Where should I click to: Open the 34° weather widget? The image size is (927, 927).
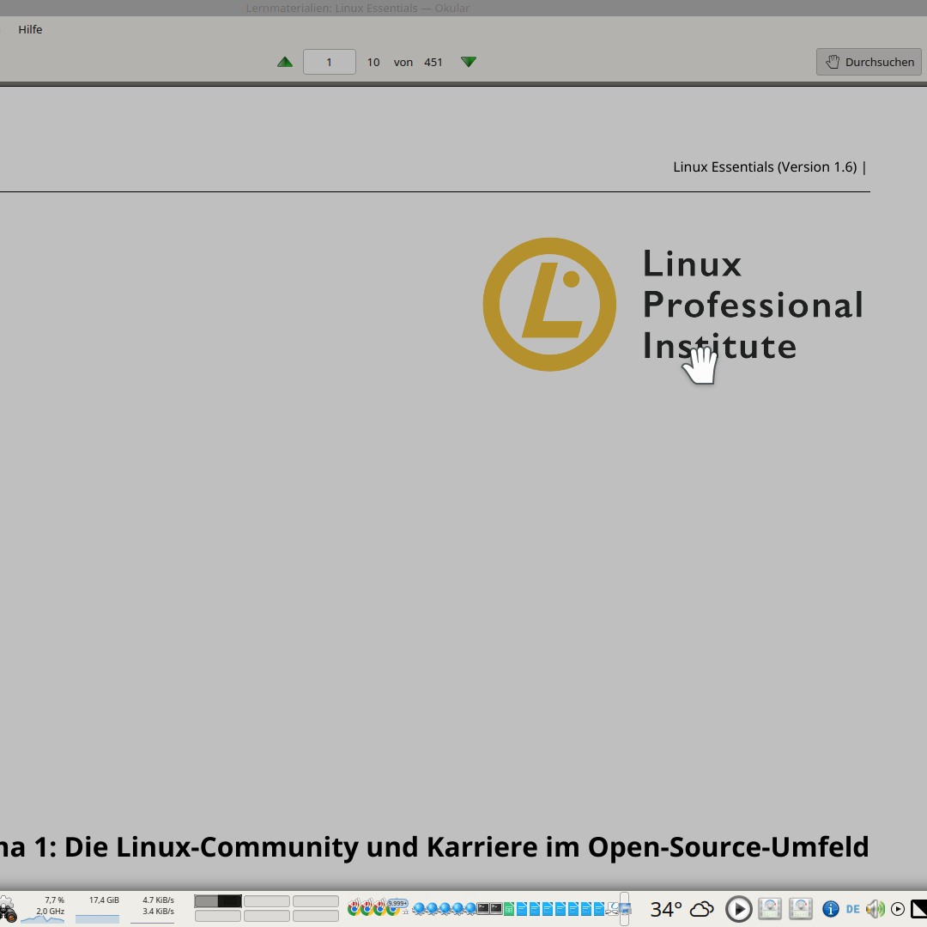pyautogui.click(x=682, y=909)
